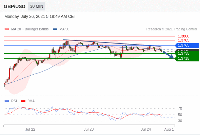Viewport: 200px width, 135px height.
Task: Click the red 9MA legend swatch
Action: [23, 101]
